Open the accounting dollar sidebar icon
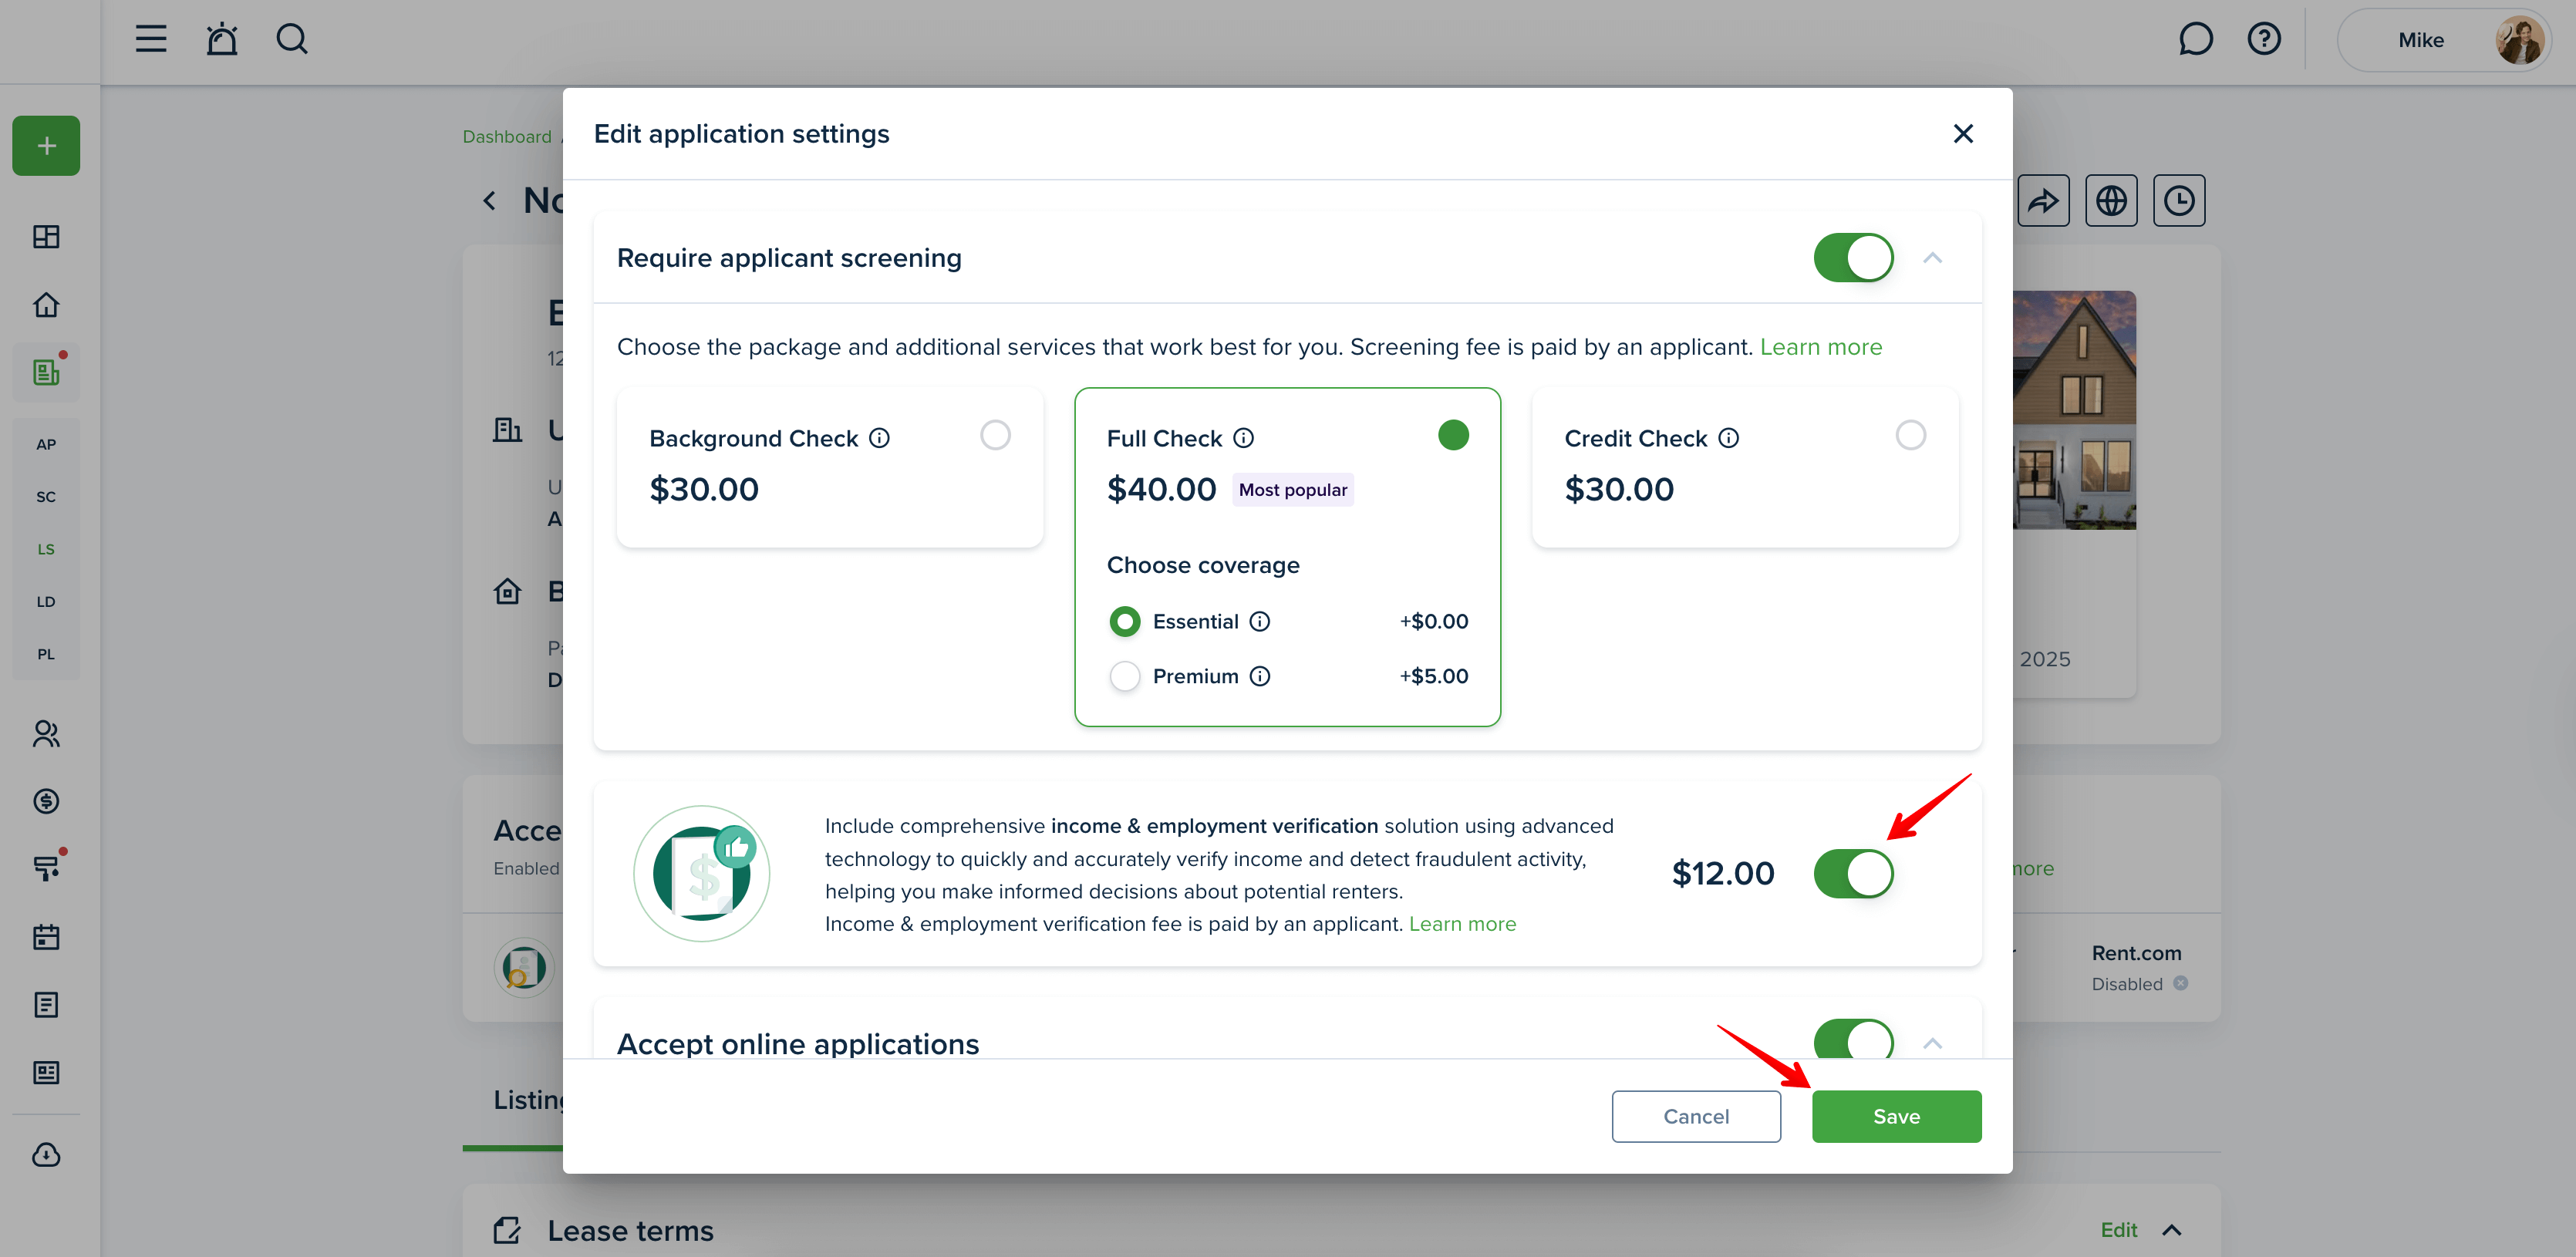Viewport: 2576px width, 1257px height. [x=46, y=801]
